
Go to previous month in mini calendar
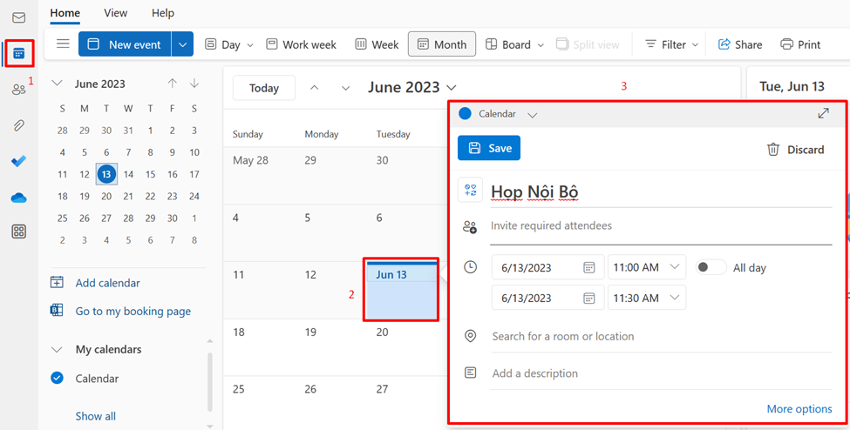click(173, 84)
